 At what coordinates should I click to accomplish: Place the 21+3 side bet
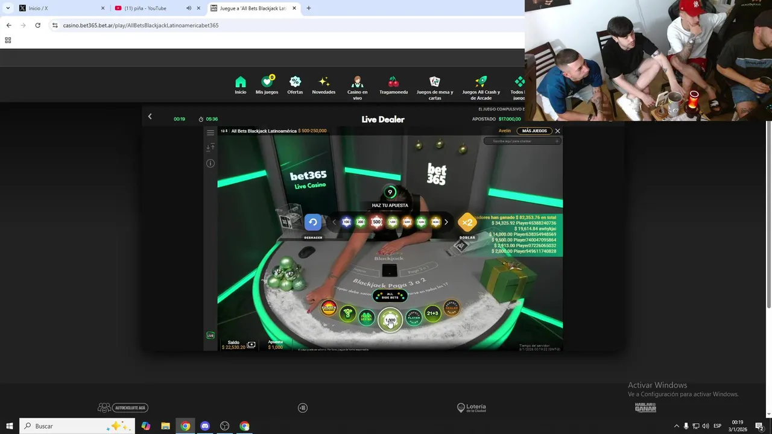[x=432, y=313]
